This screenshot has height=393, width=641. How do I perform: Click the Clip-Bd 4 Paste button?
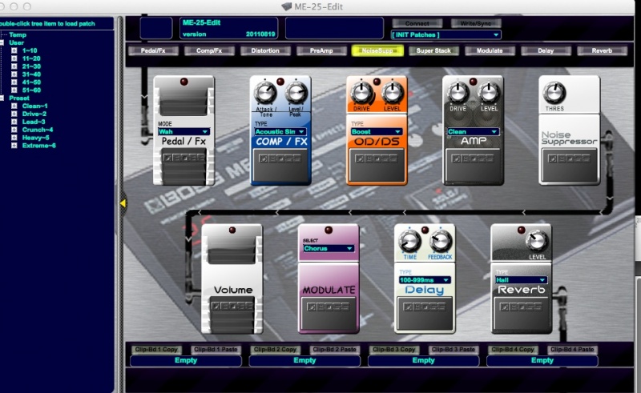tap(572, 349)
